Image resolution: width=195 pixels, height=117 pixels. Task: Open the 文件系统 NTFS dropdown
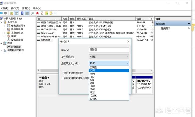tap(109, 57)
